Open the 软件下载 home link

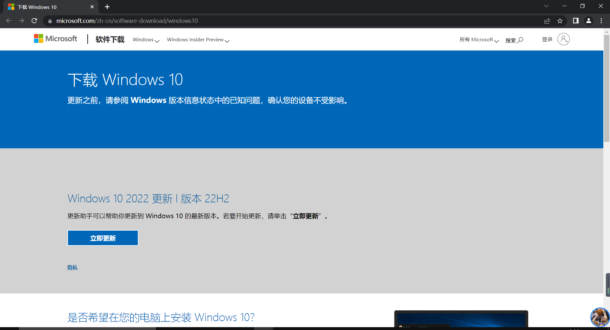click(110, 39)
